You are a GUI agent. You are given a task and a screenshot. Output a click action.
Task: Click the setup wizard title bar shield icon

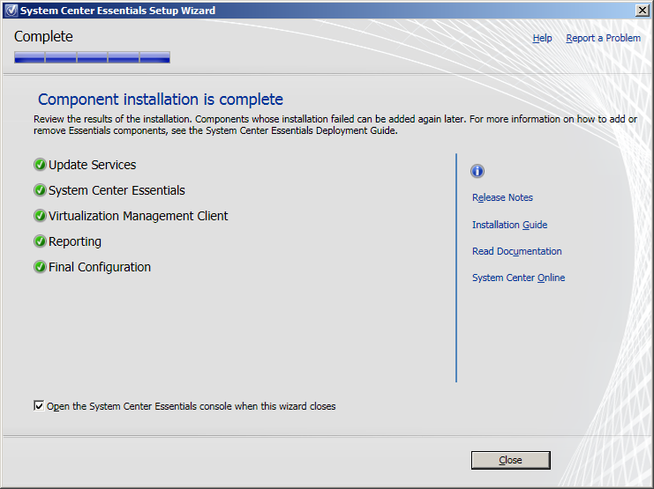(11, 11)
